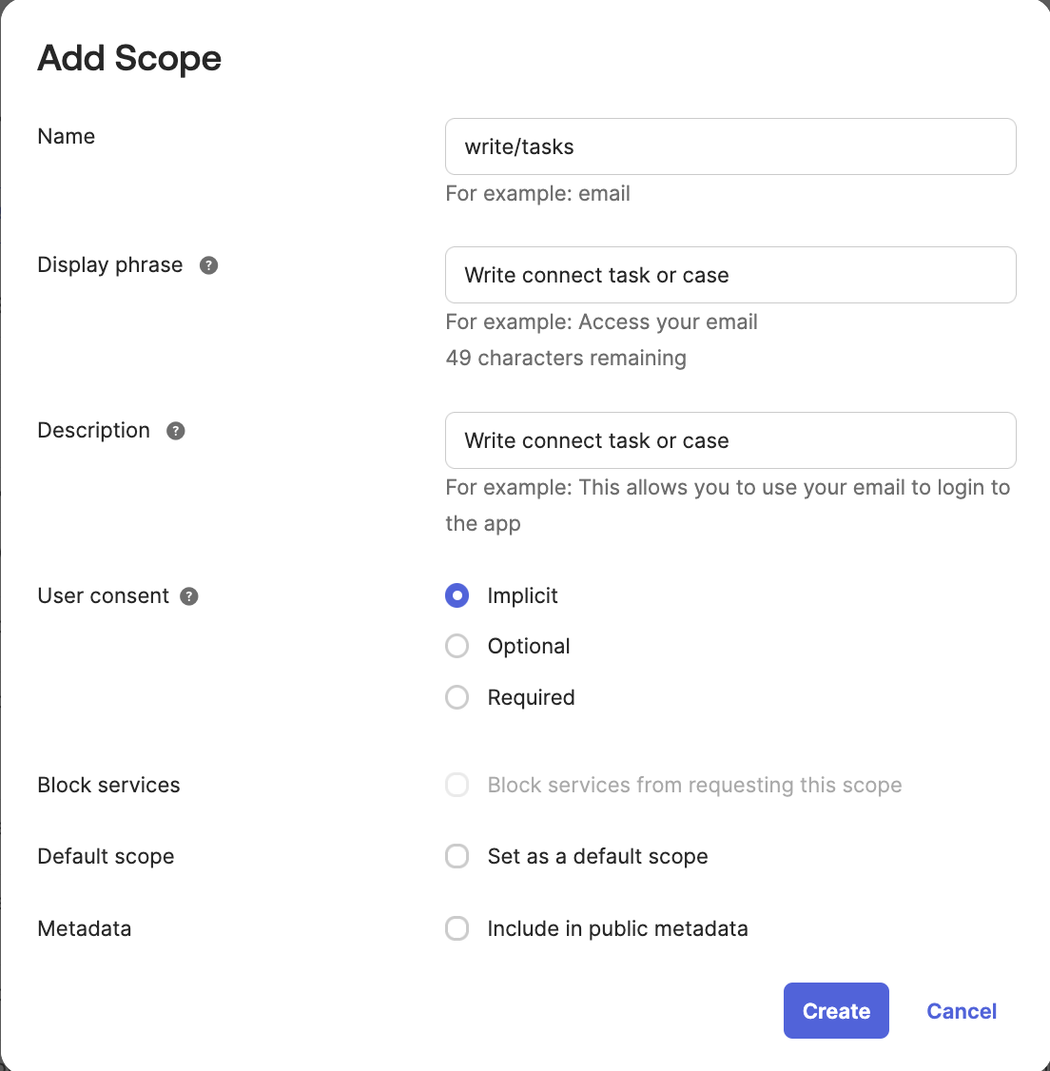
Task: Select the Implicit user consent option
Action: (x=457, y=595)
